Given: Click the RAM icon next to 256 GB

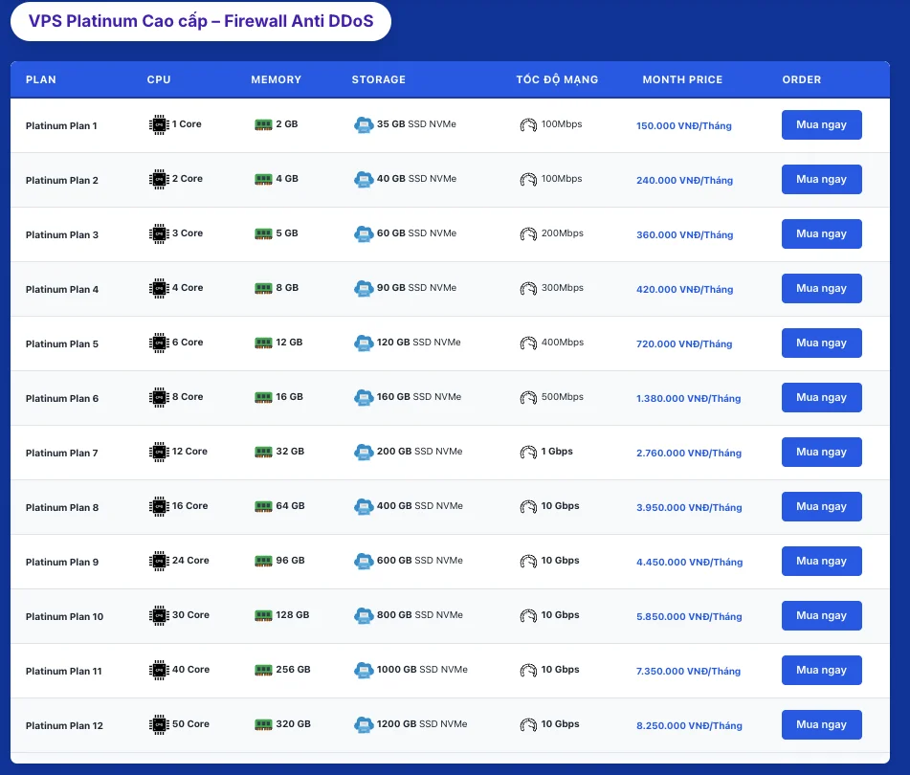Looking at the screenshot, I should click(263, 670).
